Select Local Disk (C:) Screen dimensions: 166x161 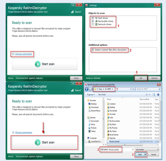pos(94,141)
